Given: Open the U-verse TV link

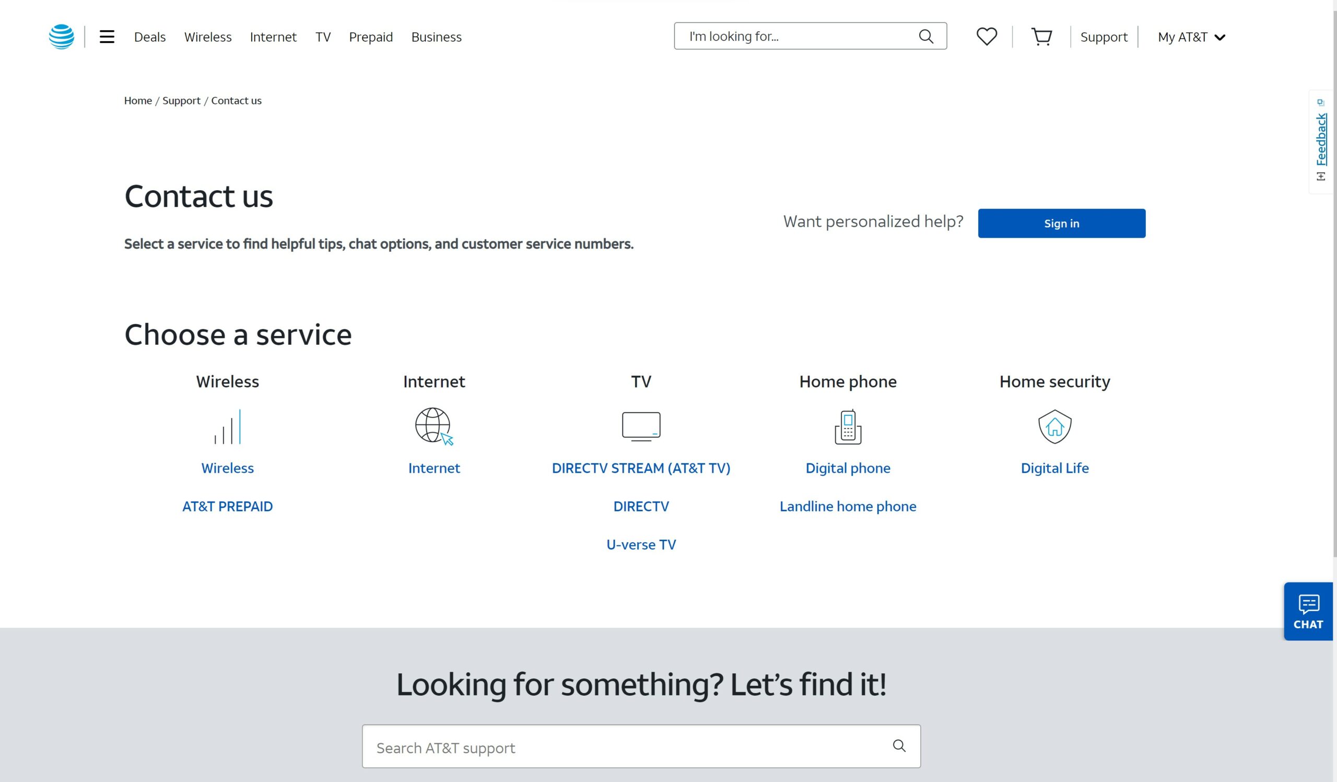Looking at the screenshot, I should [x=641, y=544].
